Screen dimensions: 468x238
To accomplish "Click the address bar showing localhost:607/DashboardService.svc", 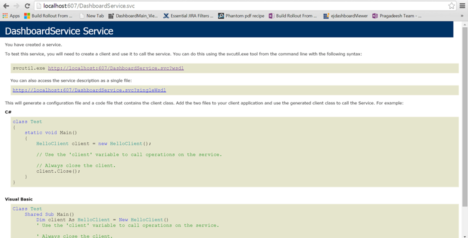I will pos(244,5).
